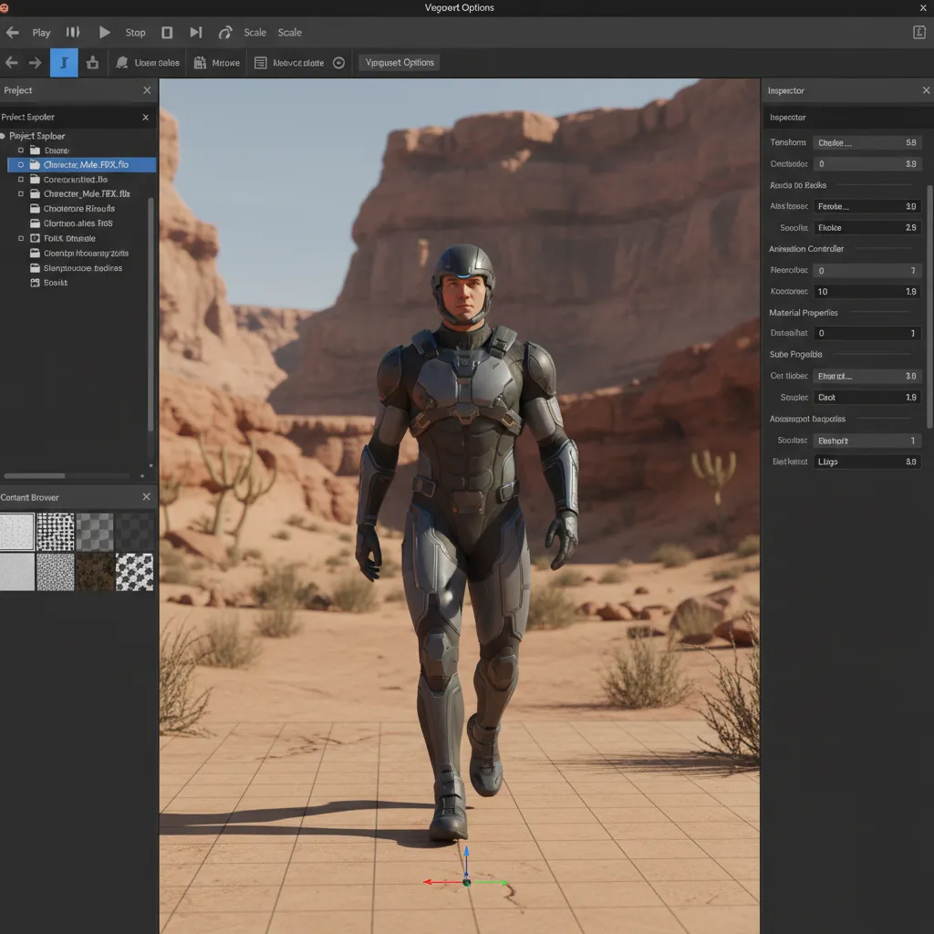The height and width of the screenshot is (934, 934).
Task: Step forward to the next frame
Action: pos(195,32)
